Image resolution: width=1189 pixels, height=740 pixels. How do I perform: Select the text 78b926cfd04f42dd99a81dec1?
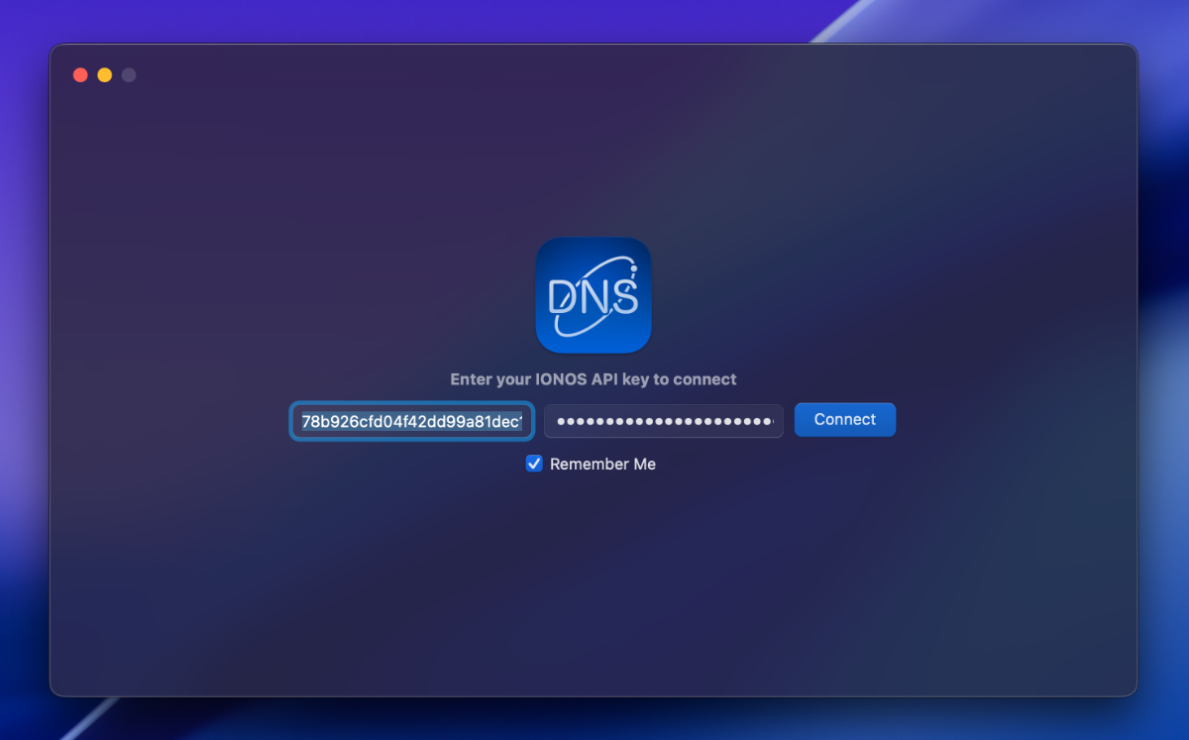[411, 421]
